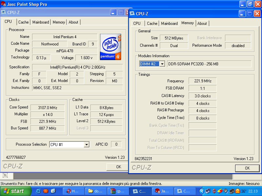The image size is (262, 196).
Task: Click the Memory tab in front CPU-Z window
Action: point(187,23)
